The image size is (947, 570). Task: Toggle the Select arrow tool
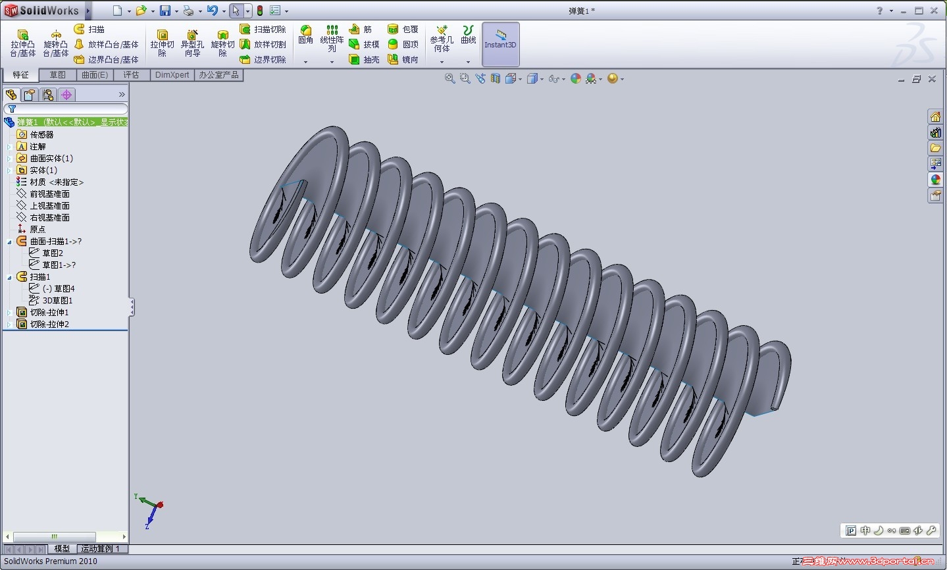[x=236, y=11]
